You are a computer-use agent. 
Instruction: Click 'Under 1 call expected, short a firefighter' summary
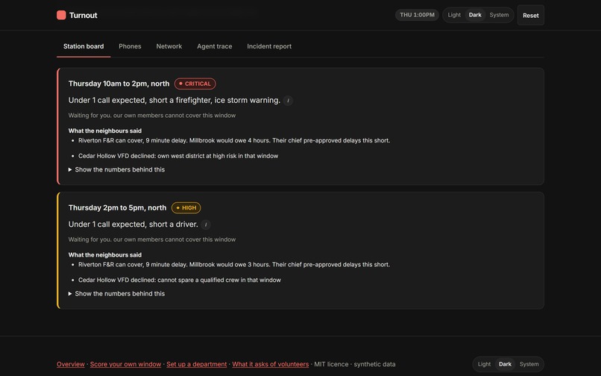pyautogui.click(x=174, y=101)
